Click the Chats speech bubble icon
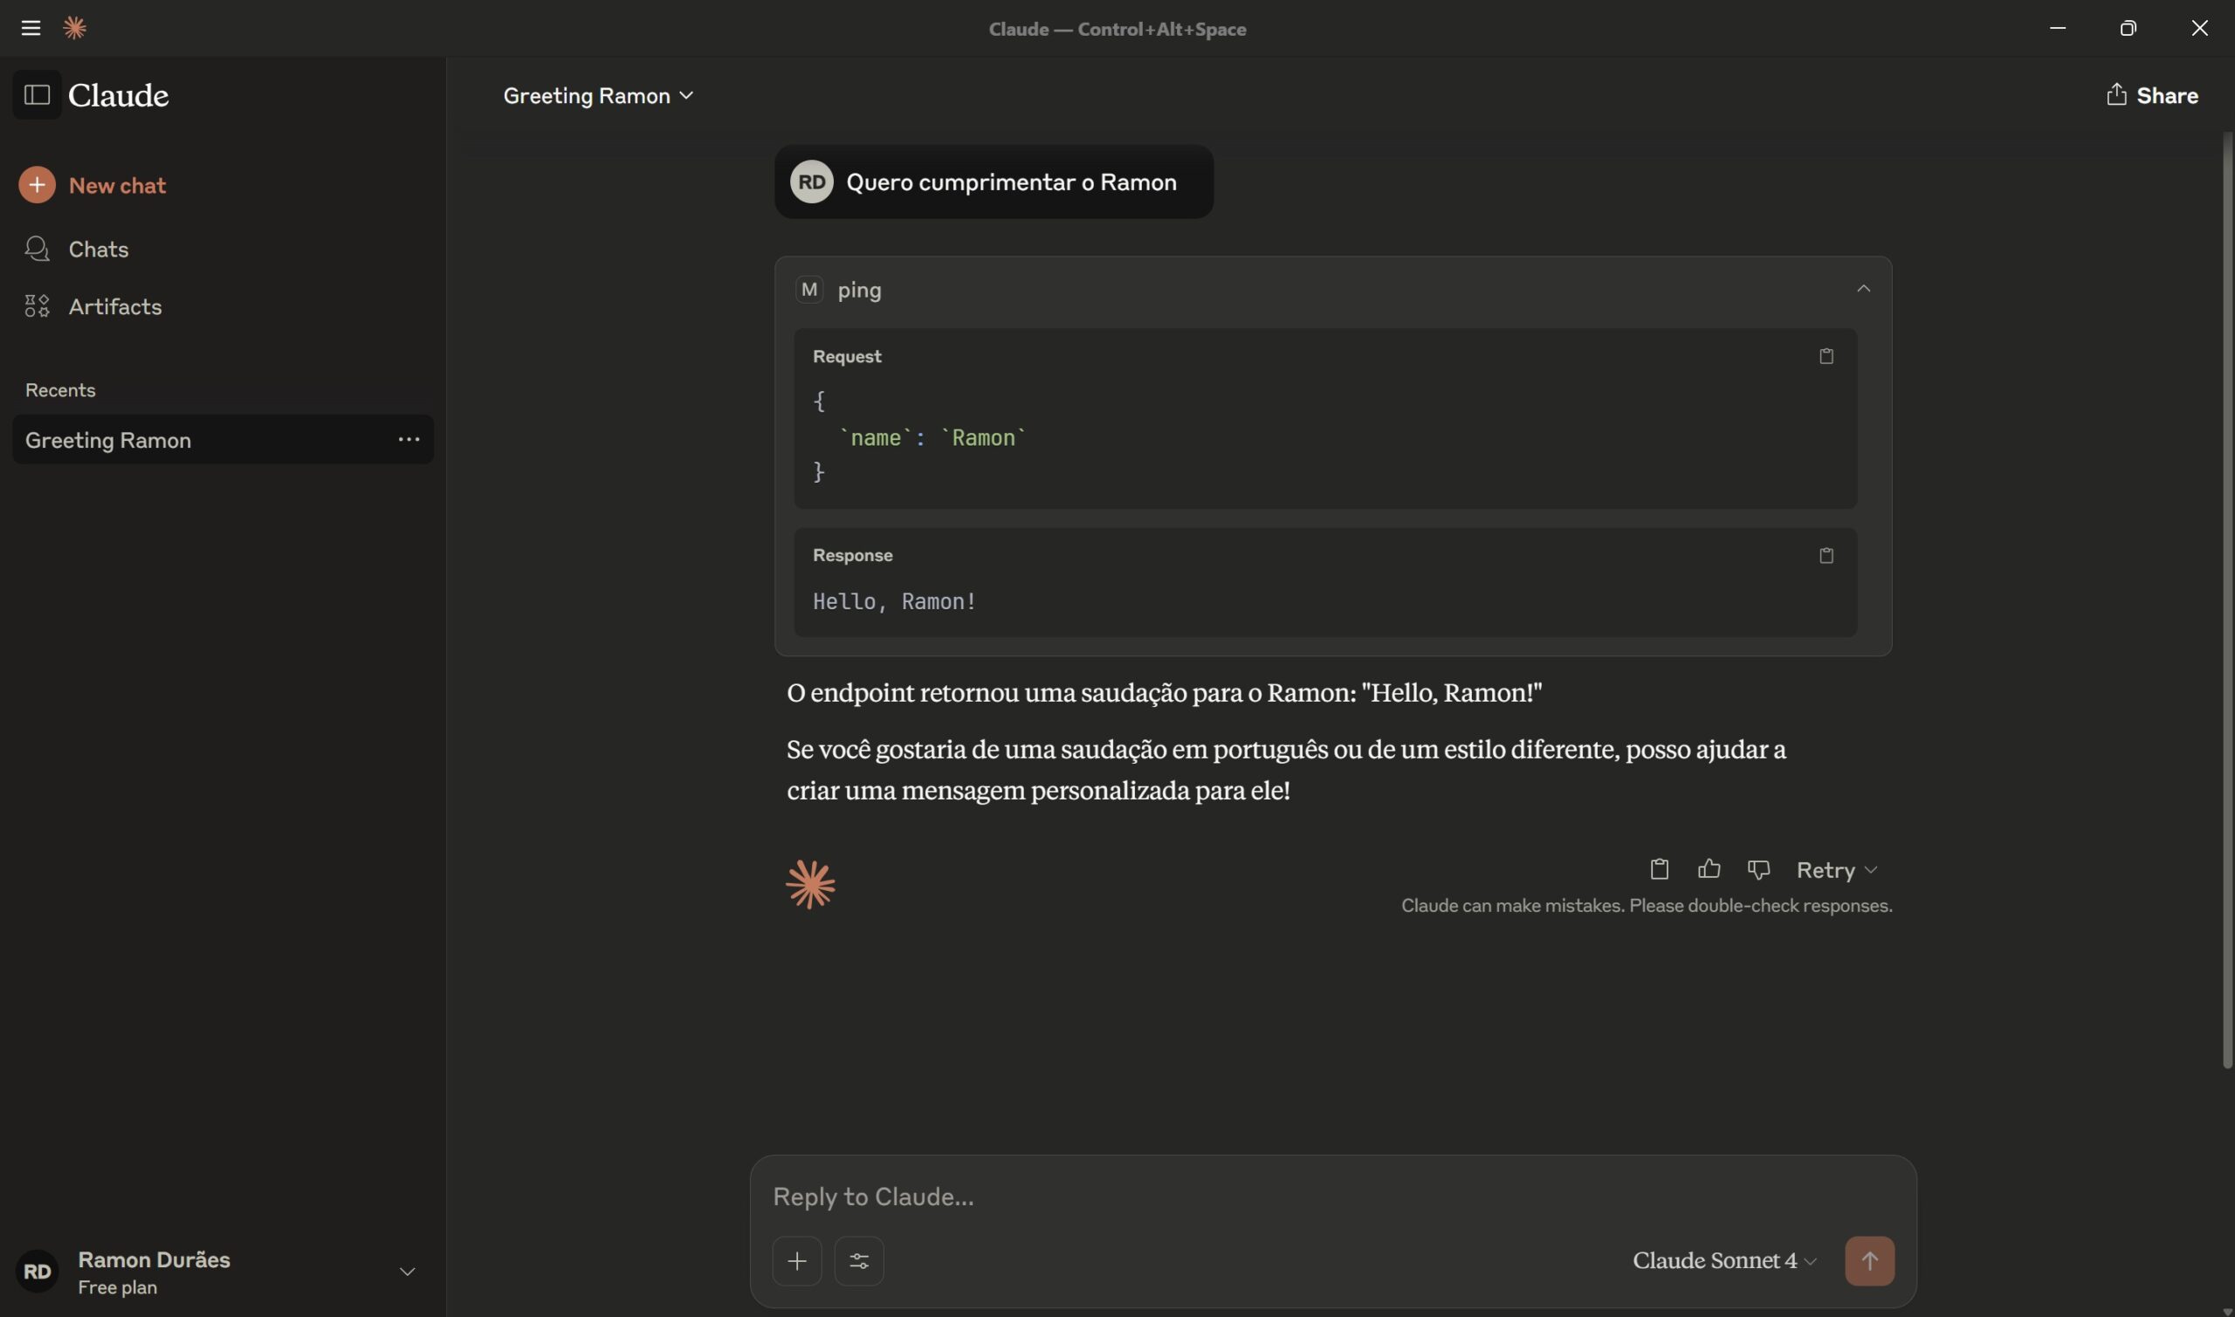This screenshot has height=1317, width=2235. (x=37, y=250)
